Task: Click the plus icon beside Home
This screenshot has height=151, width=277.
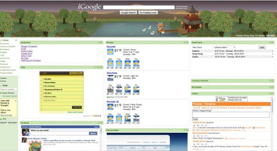Action: [16, 40]
